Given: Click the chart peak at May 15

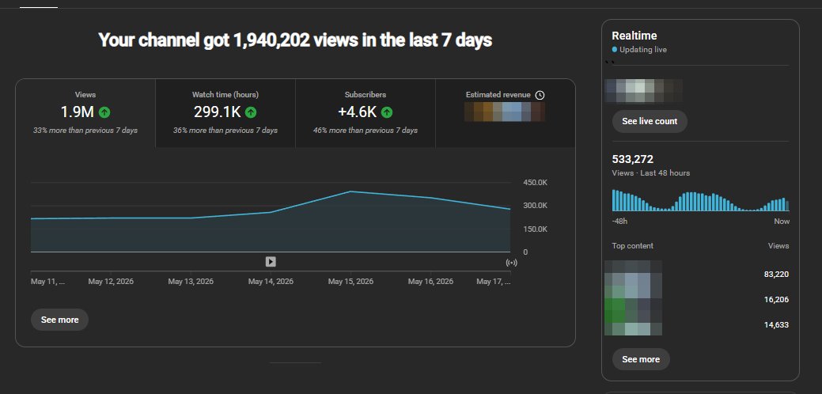Looking at the screenshot, I should coord(350,191).
